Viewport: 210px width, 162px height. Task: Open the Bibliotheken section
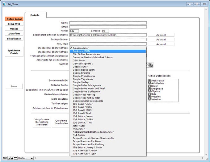14,39
